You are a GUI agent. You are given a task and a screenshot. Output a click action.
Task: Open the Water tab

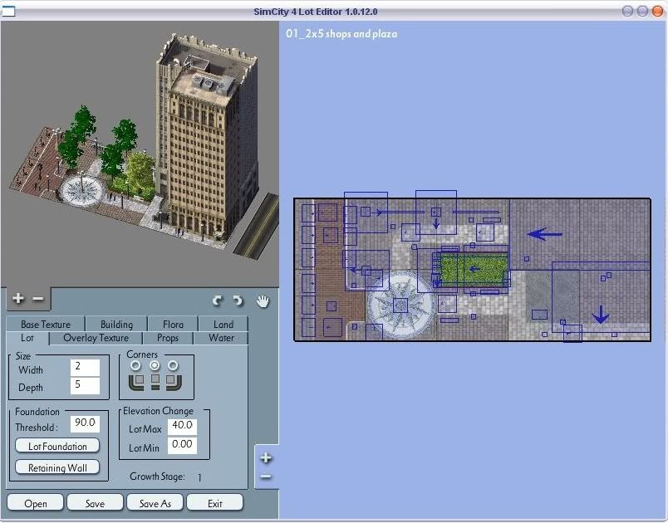coord(221,339)
